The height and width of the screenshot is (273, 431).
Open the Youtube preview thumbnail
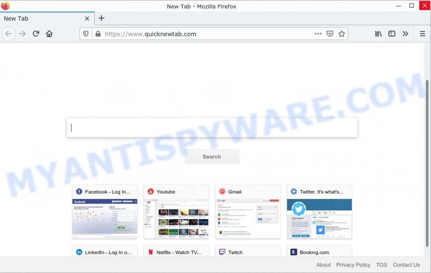176,219
